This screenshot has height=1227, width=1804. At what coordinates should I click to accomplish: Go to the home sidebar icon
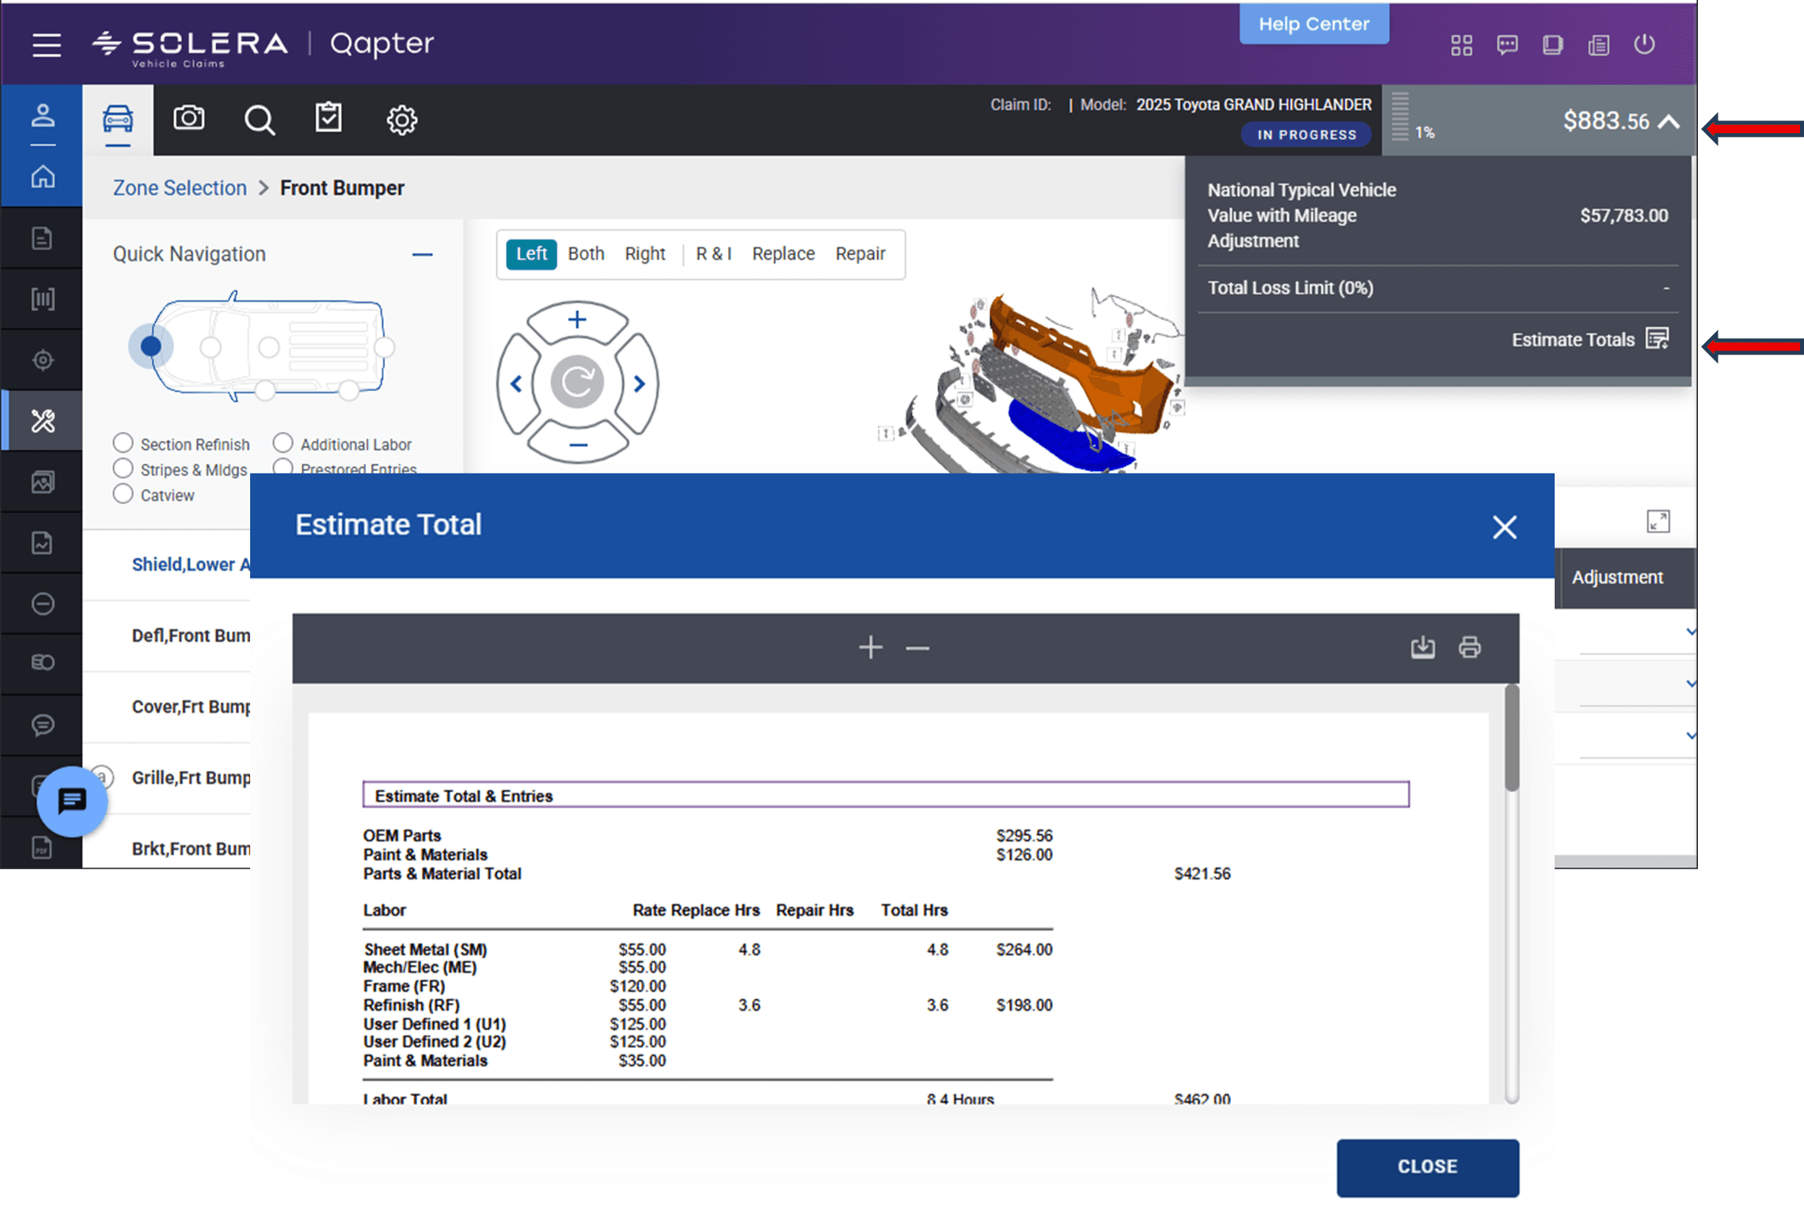tap(43, 177)
